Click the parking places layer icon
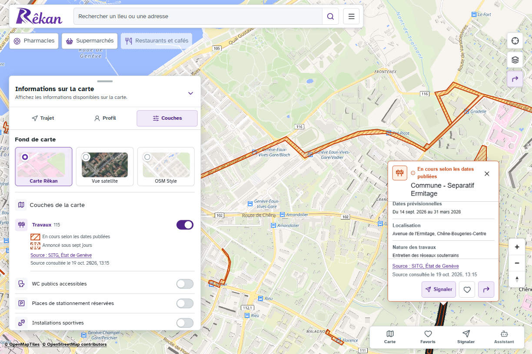The width and height of the screenshot is (532, 354). tap(21, 303)
